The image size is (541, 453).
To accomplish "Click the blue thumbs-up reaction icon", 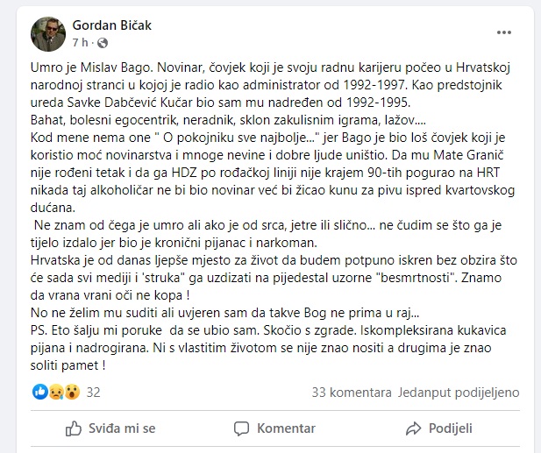I will [x=39, y=393].
